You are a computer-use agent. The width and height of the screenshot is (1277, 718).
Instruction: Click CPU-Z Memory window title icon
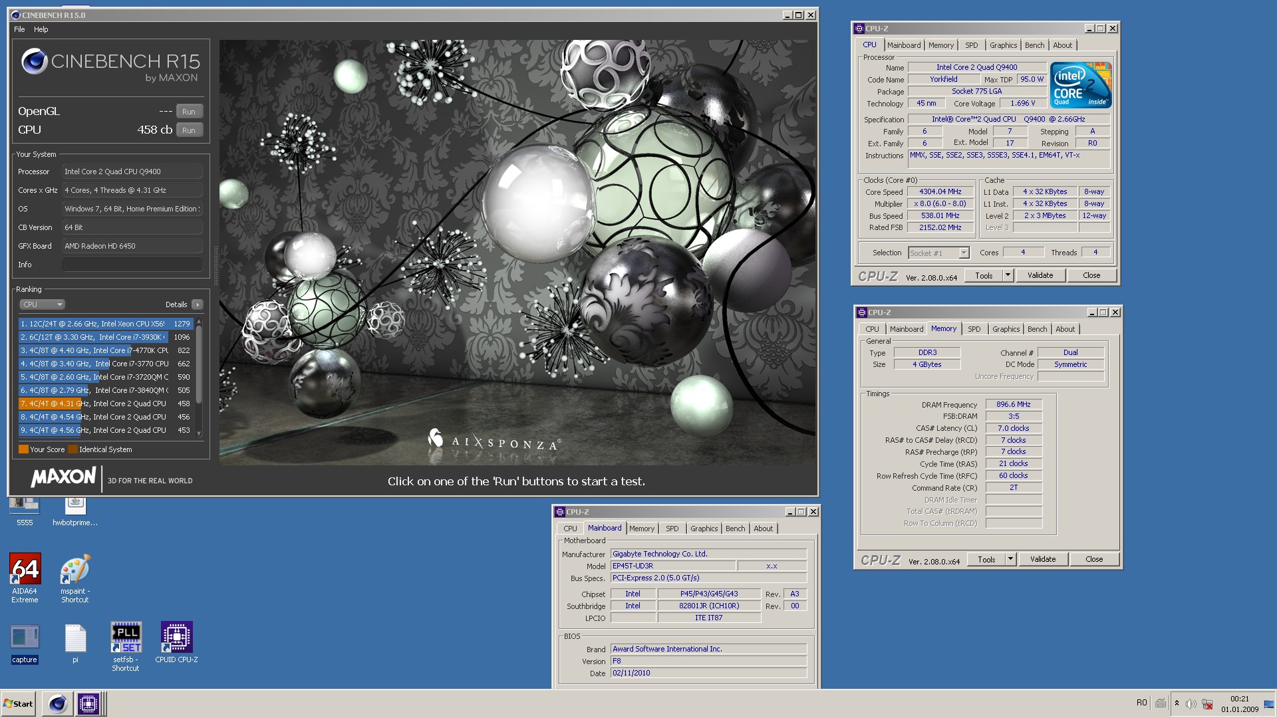click(862, 312)
